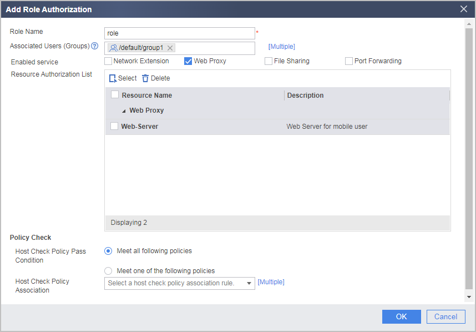Close the Add Role Authorization dialog
476x332 pixels.
[464, 9]
